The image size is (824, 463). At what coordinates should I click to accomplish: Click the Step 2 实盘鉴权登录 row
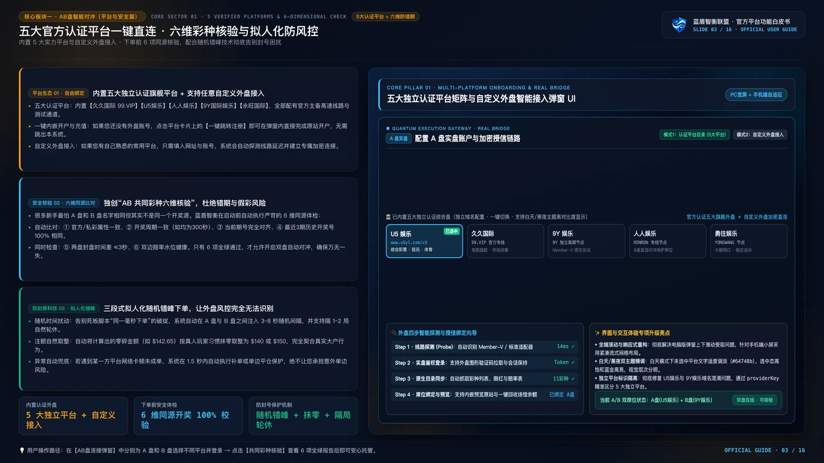click(484, 363)
